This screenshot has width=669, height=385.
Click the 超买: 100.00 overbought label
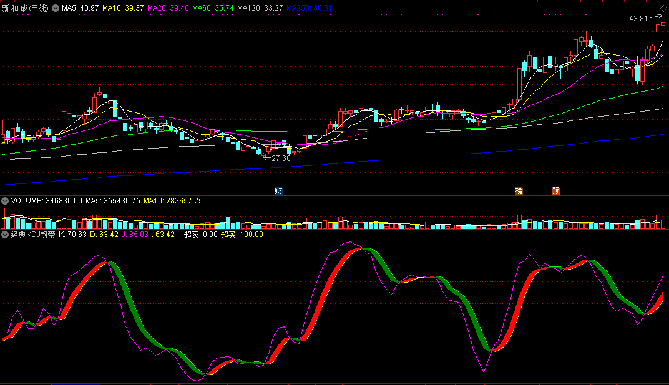242,235
